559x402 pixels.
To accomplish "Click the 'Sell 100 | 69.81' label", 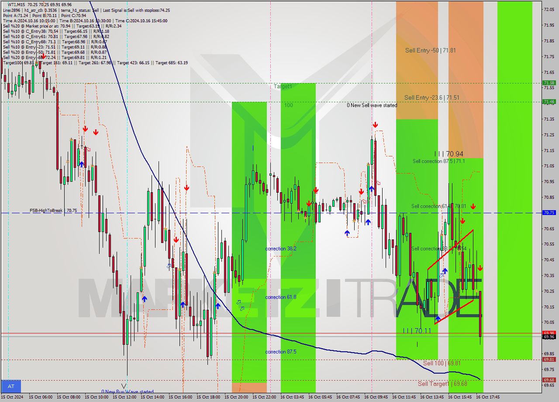I will click(x=442, y=363).
